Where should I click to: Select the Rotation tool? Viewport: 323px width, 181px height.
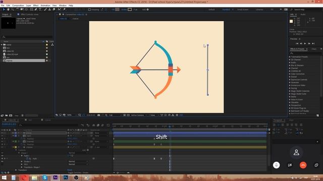pos(18,10)
